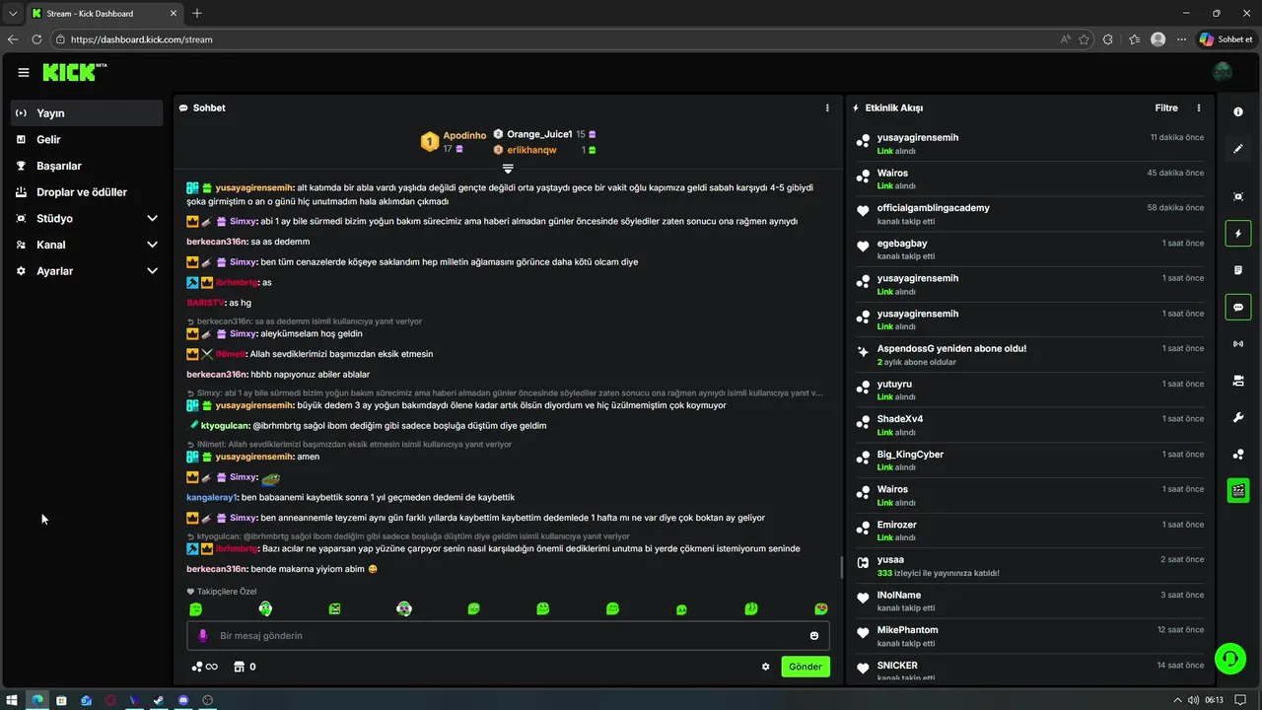Image resolution: width=1262 pixels, height=710 pixels.
Task: Click the video camera icon in the right sidebar
Action: [1238, 381]
